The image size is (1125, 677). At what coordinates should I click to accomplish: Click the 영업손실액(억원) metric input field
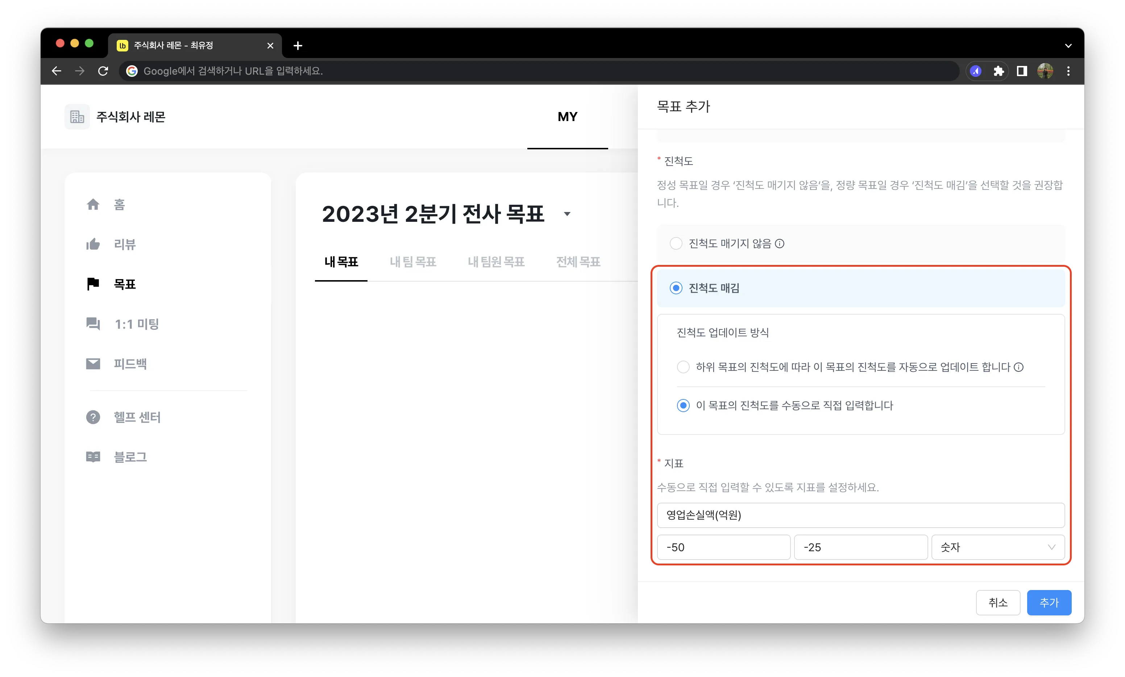[x=860, y=515]
